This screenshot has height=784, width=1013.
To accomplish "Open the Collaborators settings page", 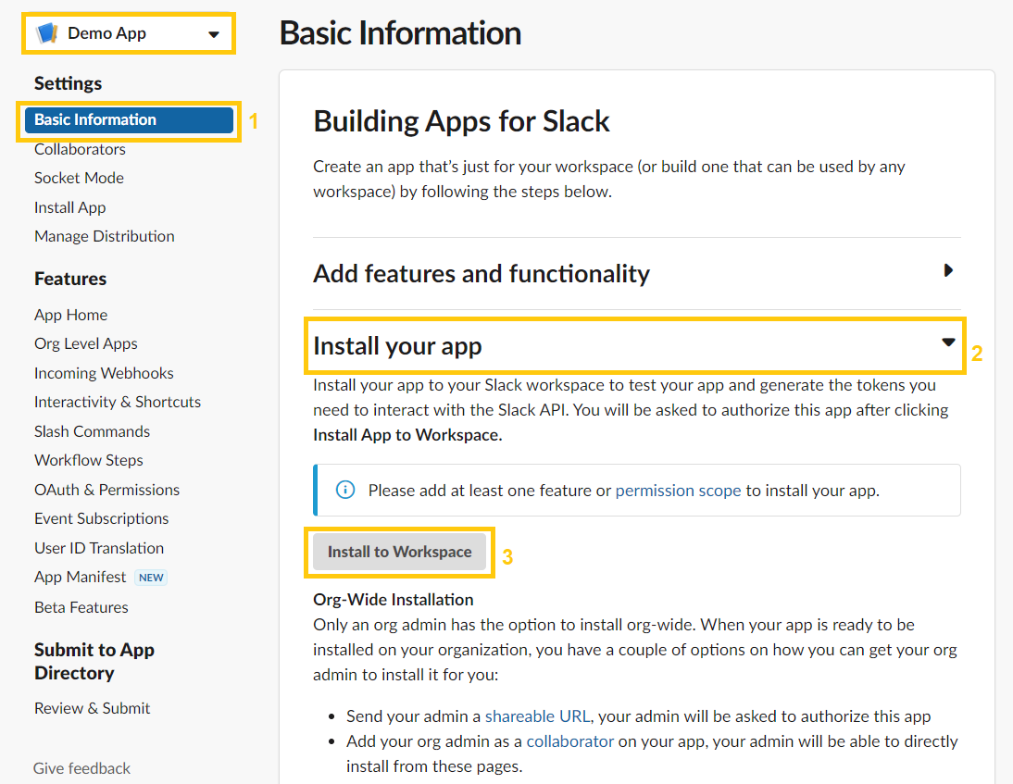I will [80, 149].
